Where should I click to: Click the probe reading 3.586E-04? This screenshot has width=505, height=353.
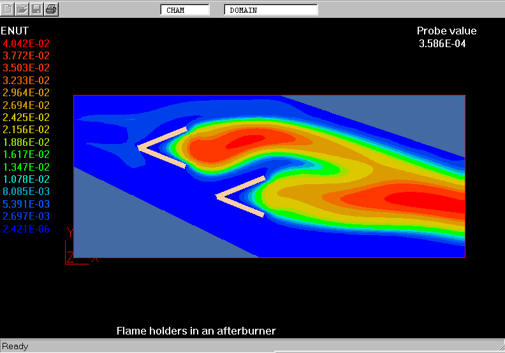point(442,44)
